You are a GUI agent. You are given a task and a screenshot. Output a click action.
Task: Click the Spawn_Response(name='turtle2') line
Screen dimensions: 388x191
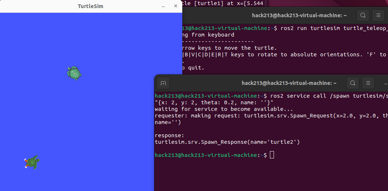tap(227, 142)
